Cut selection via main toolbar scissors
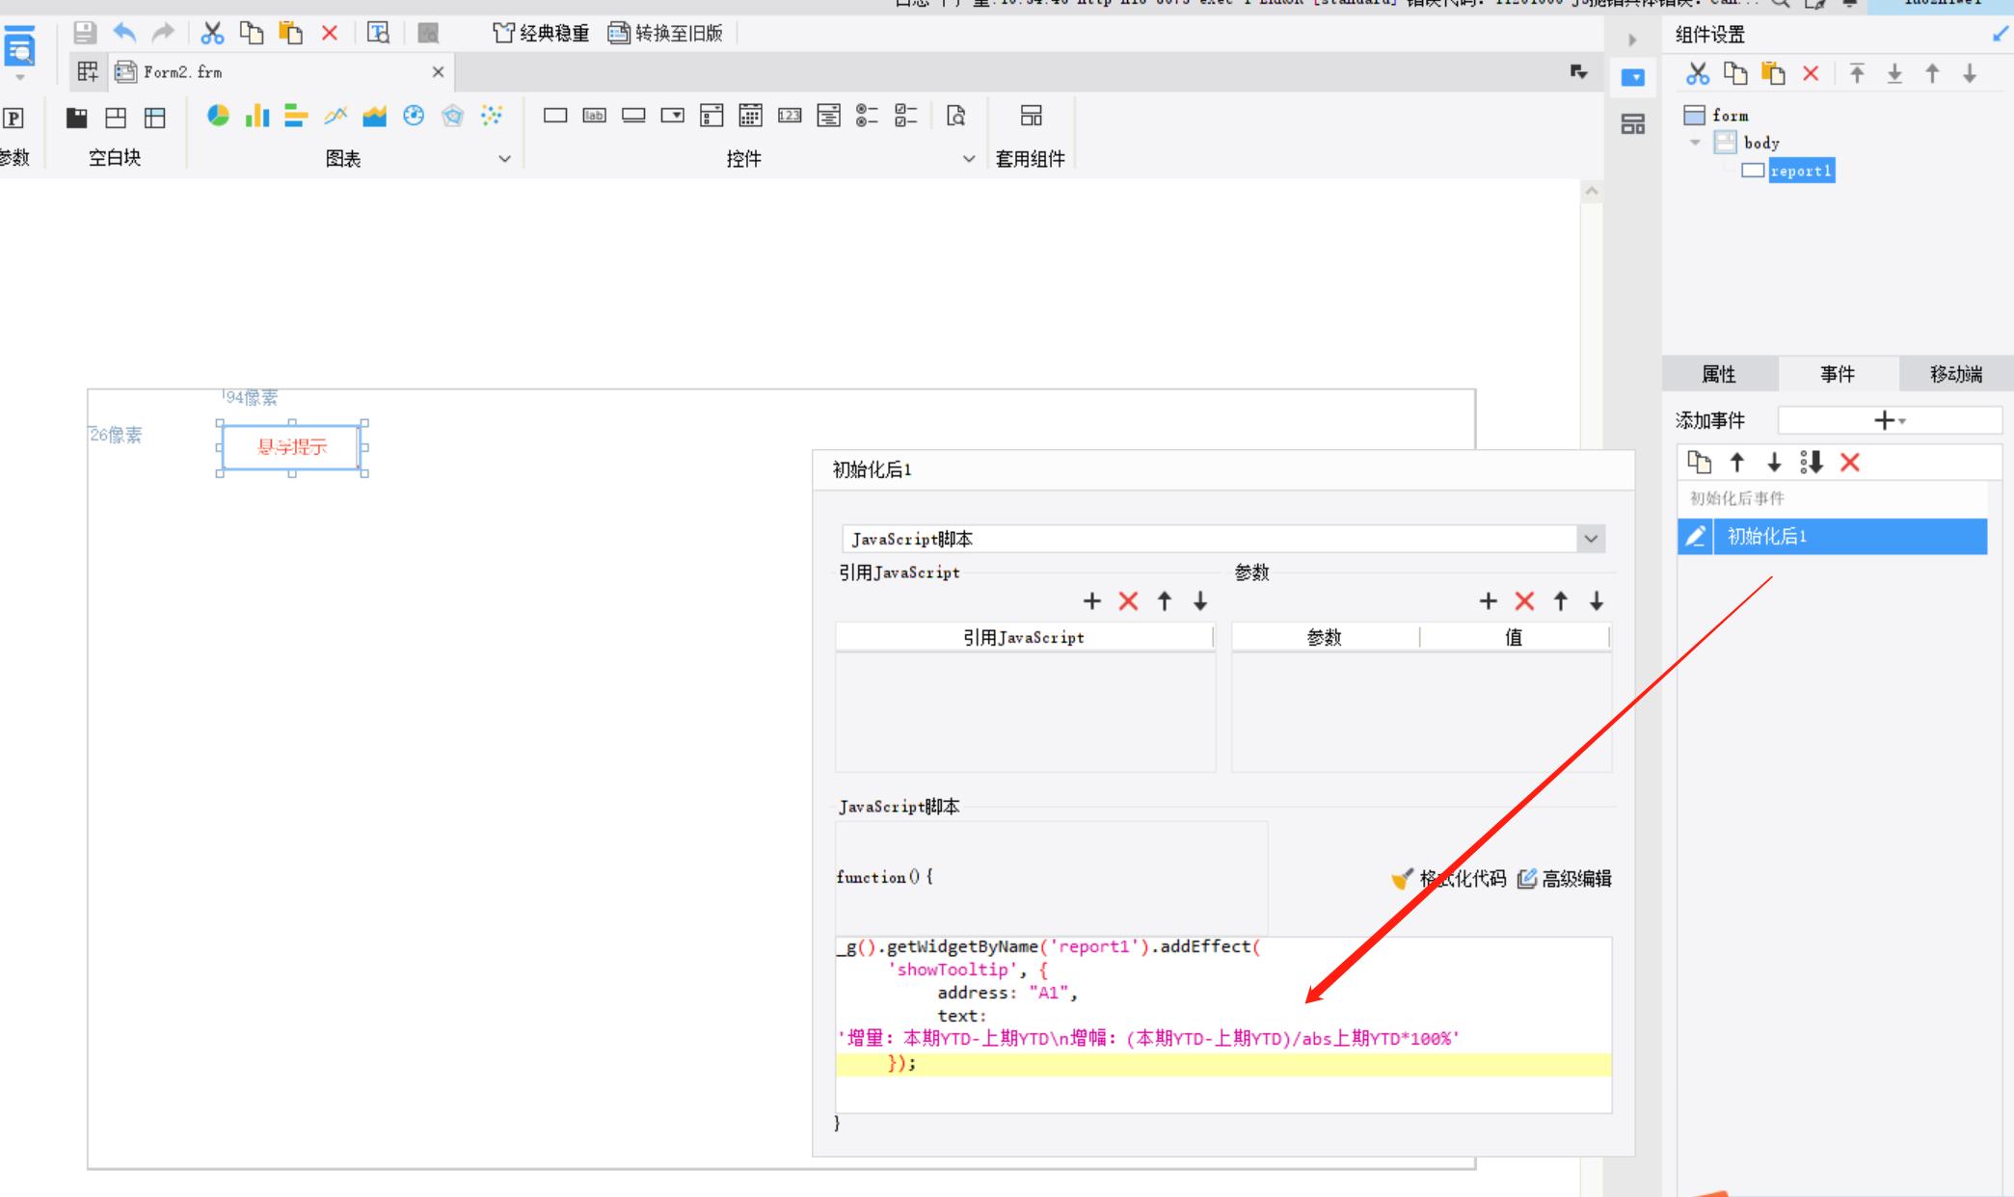This screenshot has width=2014, height=1197. [212, 33]
